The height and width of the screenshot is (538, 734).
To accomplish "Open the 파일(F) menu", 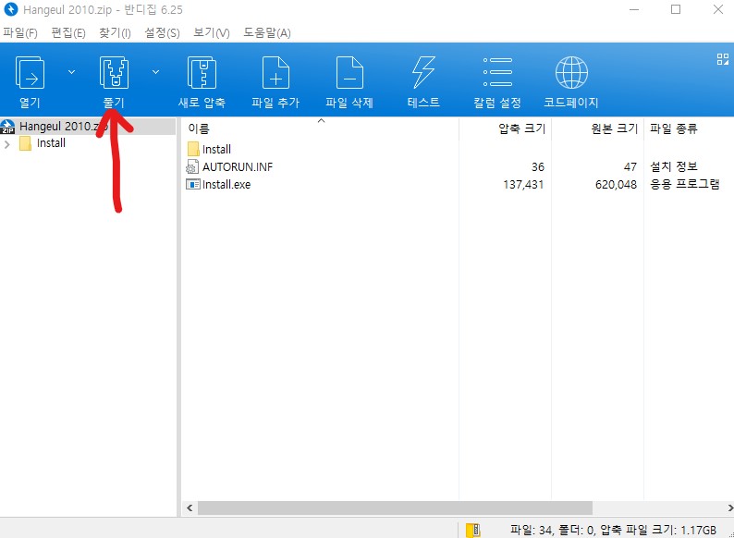I will pyautogui.click(x=20, y=33).
